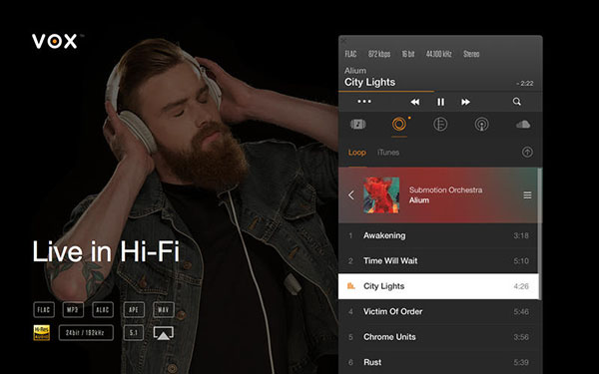The image size is (599, 374).
Task: Open the search magnifier icon
Action: click(x=516, y=102)
